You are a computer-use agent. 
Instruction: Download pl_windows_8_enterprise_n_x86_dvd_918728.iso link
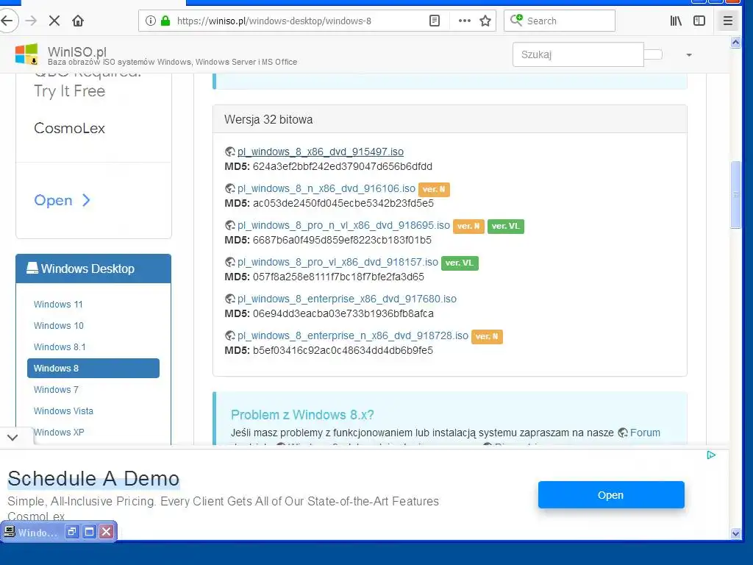click(352, 335)
